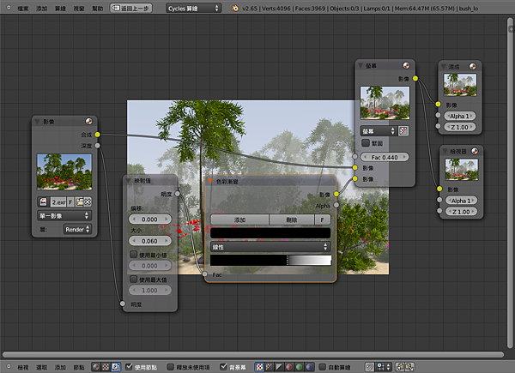The width and height of the screenshot is (515, 373).
Task: Toggle 使用最大值 checkbox in map value node
Action: [x=133, y=280]
